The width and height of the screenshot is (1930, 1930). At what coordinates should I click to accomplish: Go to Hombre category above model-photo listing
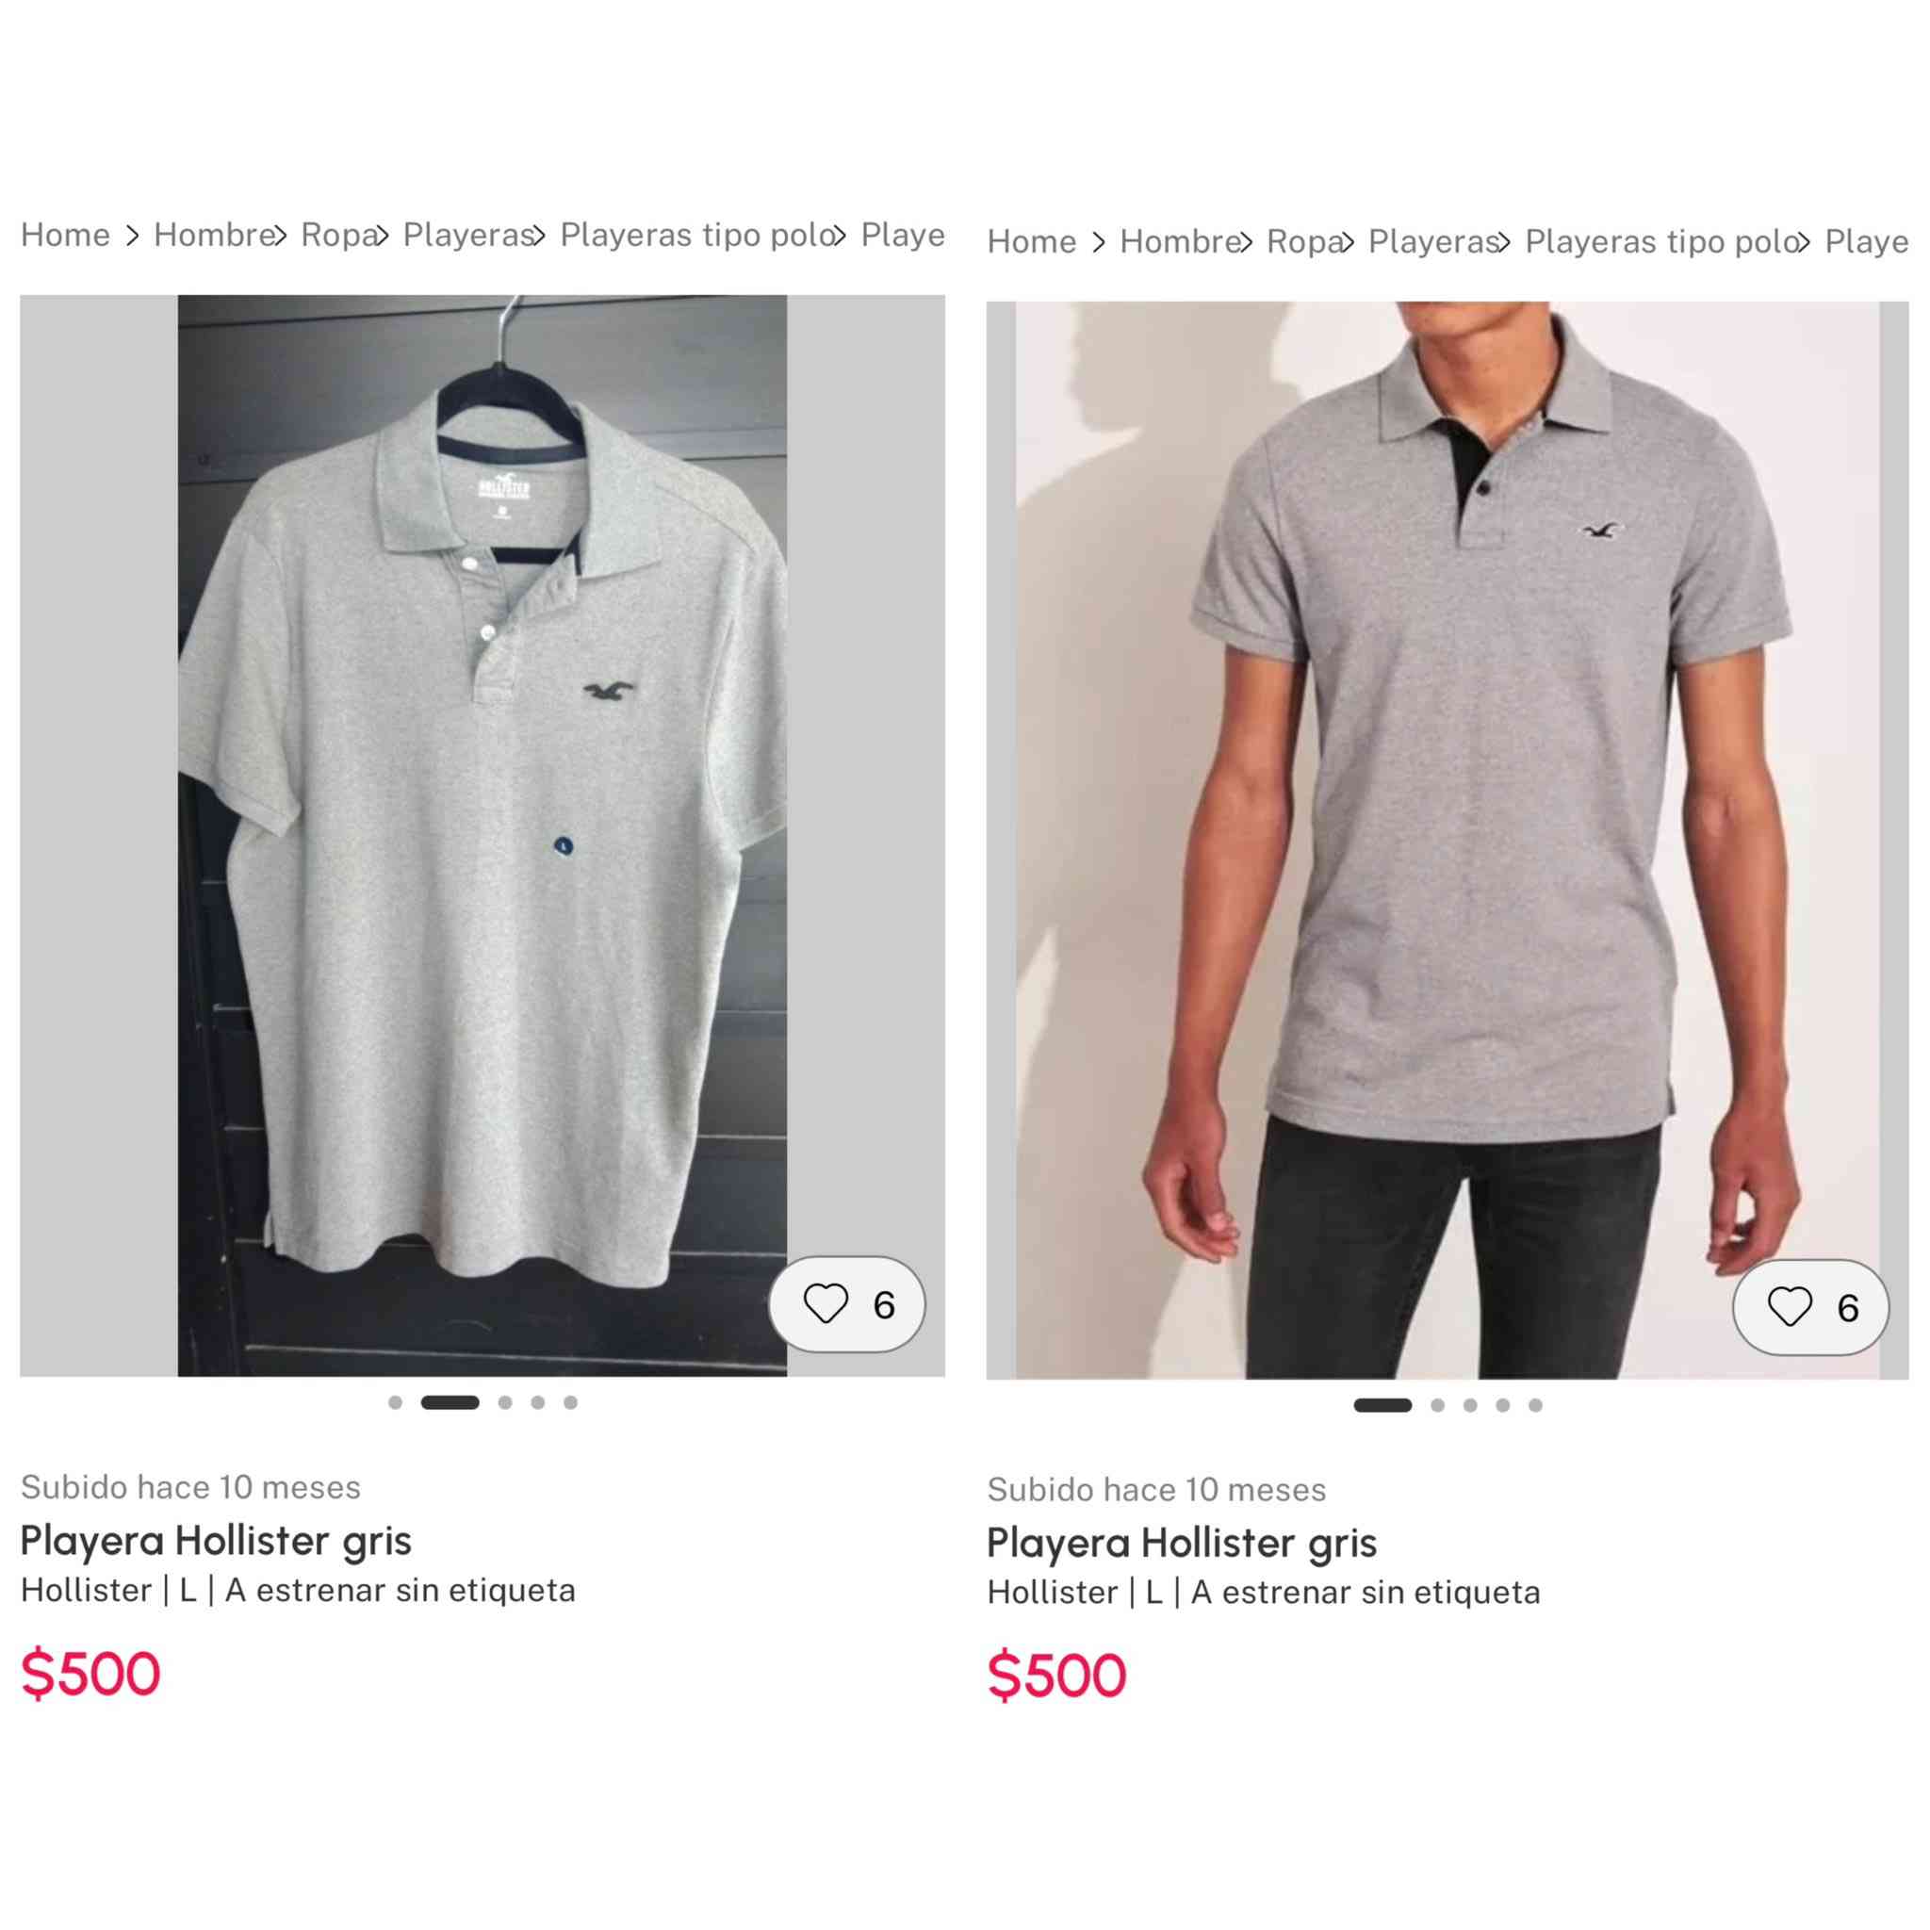pyautogui.click(x=1180, y=242)
